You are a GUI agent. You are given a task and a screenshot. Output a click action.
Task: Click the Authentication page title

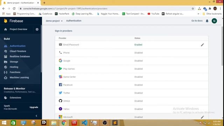[x=74, y=21]
